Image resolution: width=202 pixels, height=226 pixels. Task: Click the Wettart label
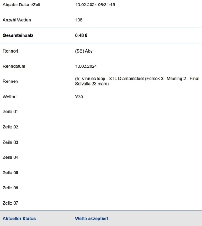click(10, 96)
